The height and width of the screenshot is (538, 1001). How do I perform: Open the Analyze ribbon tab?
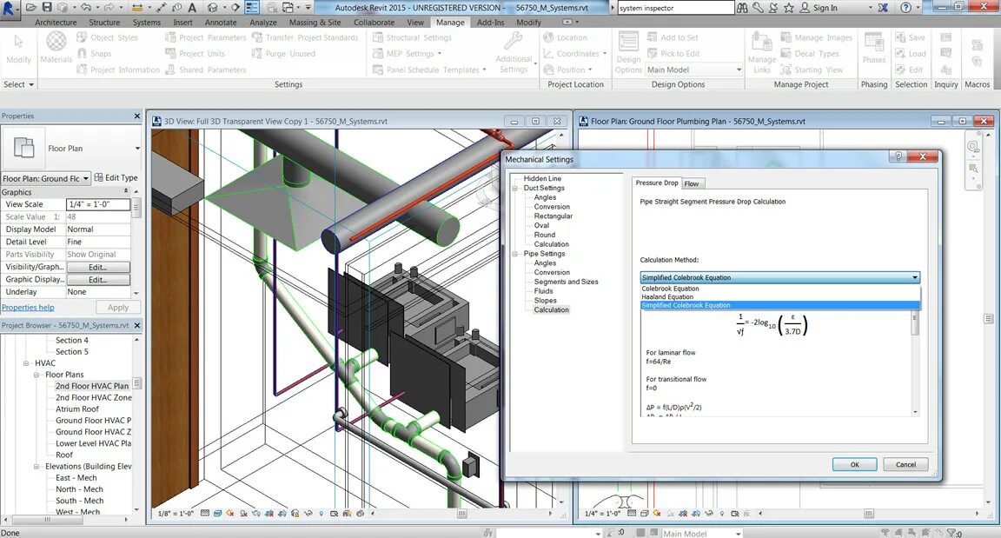pos(263,23)
